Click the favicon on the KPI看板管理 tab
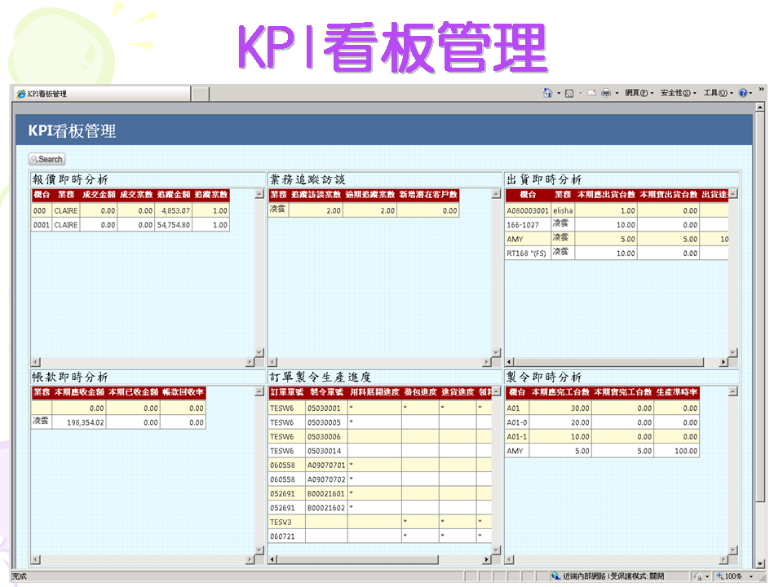 (20, 93)
